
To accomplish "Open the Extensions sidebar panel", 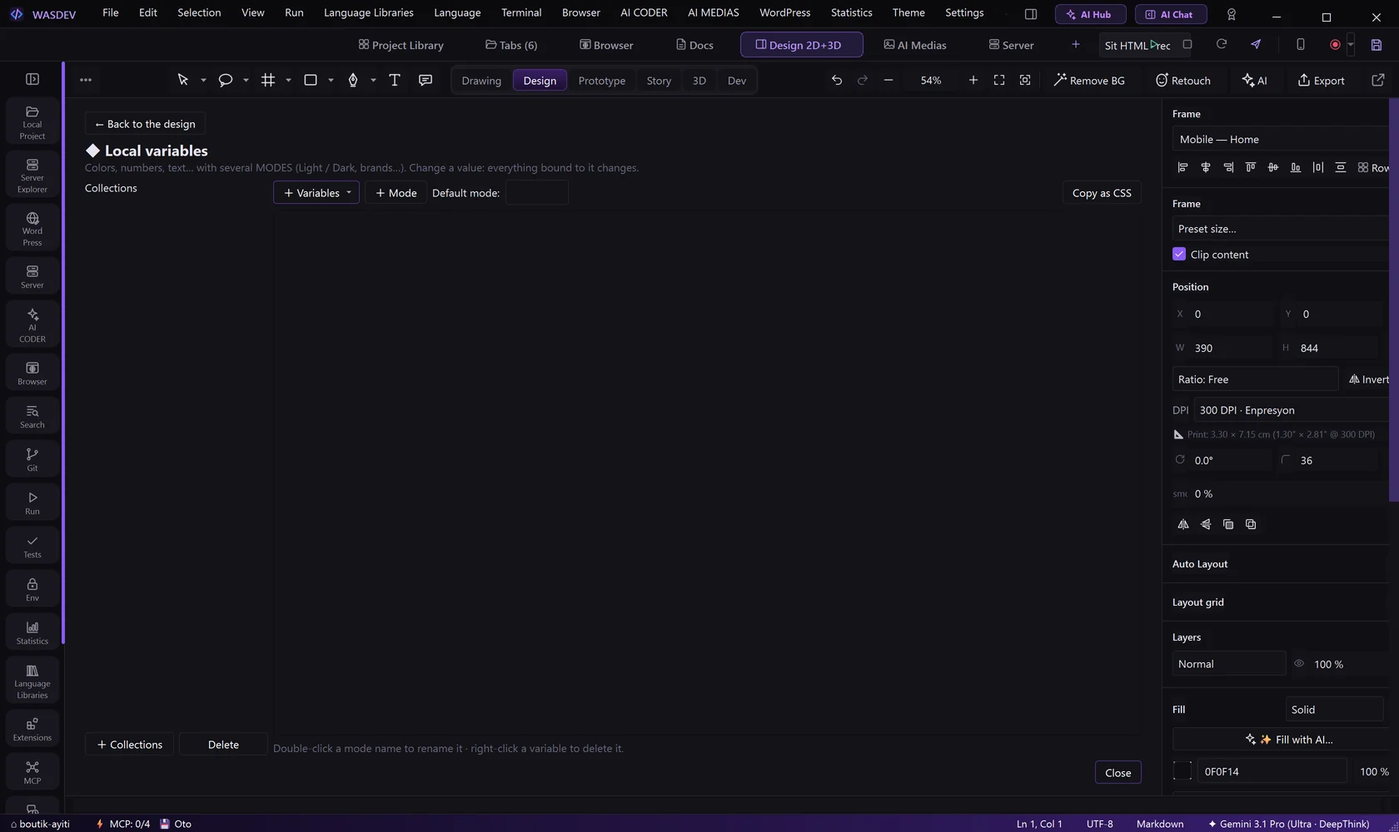I will pyautogui.click(x=32, y=729).
